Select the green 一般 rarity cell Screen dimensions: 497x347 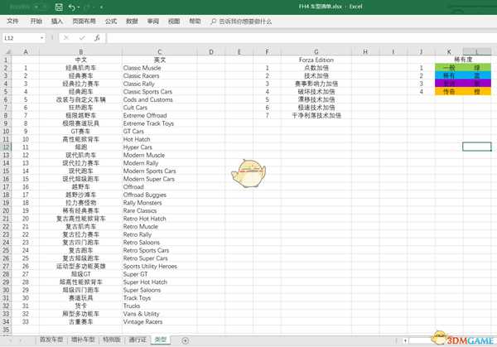[x=449, y=68]
